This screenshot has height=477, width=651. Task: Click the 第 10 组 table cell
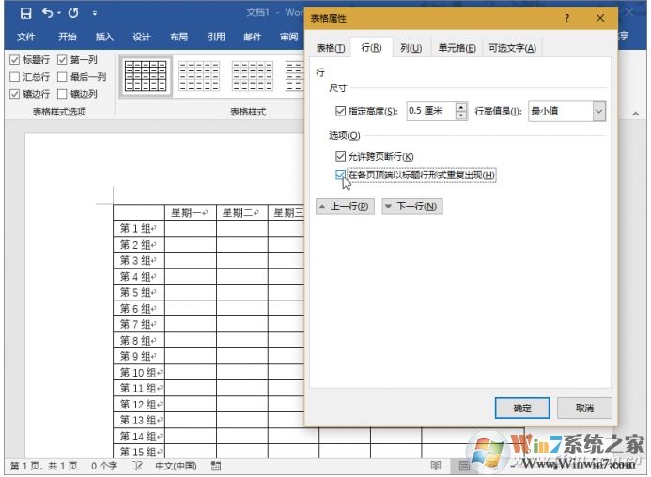click(139, 373)
